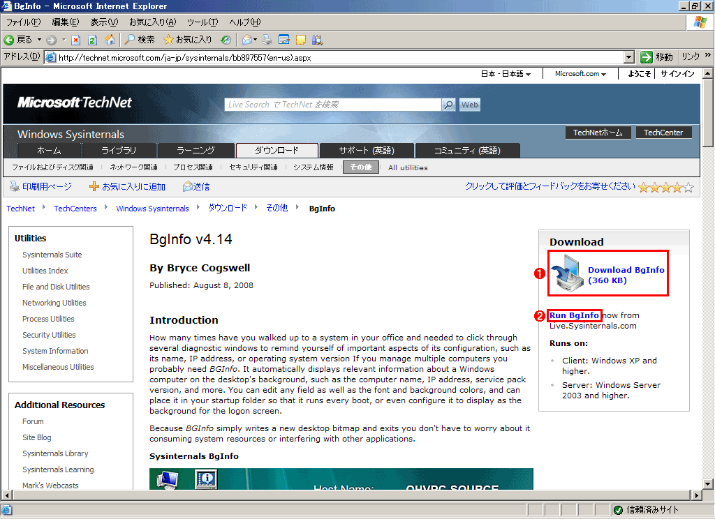Click the Run BgInfo link
This screenshot has width=715, height=519.
click(574, 315)
